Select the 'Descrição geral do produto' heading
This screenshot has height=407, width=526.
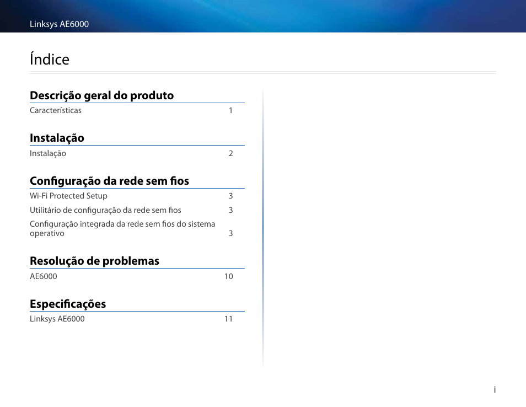tap(101, 95)
